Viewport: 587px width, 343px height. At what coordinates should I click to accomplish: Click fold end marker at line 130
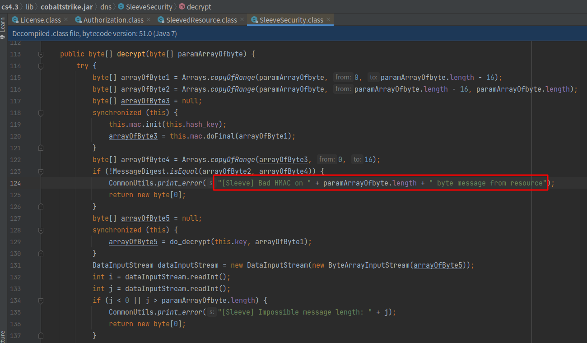[x=41, y=254]
